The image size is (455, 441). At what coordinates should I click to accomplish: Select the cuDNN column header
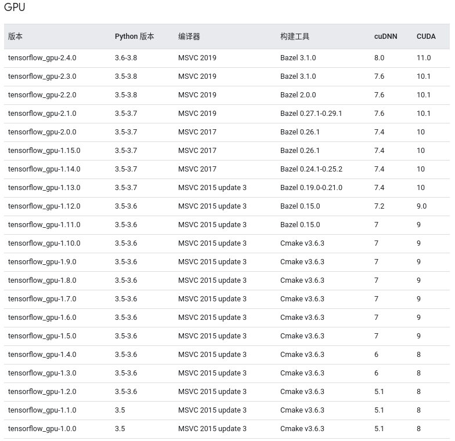coord(385,37)
